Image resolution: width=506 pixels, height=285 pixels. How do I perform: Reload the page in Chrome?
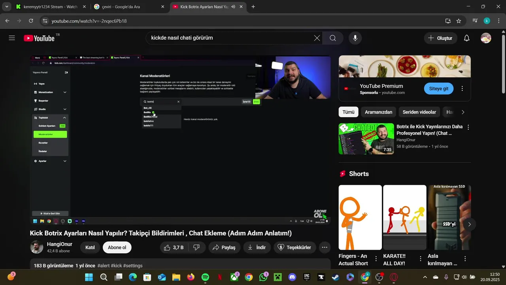[x=31, y=21]
